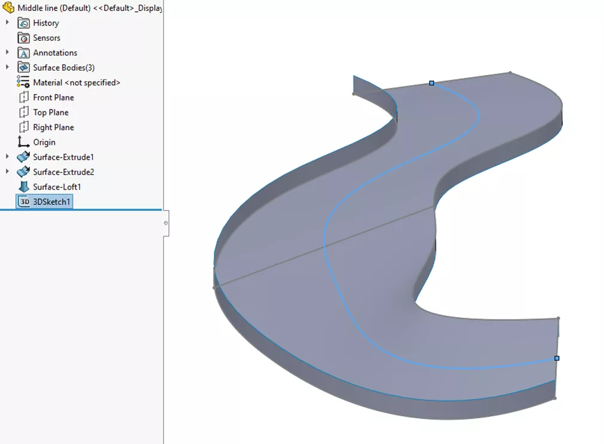The width and height of the screenshot is (604, 444).
Task: Expand the Surface-Extrude1 feature
Action: (x=7, y=157)
